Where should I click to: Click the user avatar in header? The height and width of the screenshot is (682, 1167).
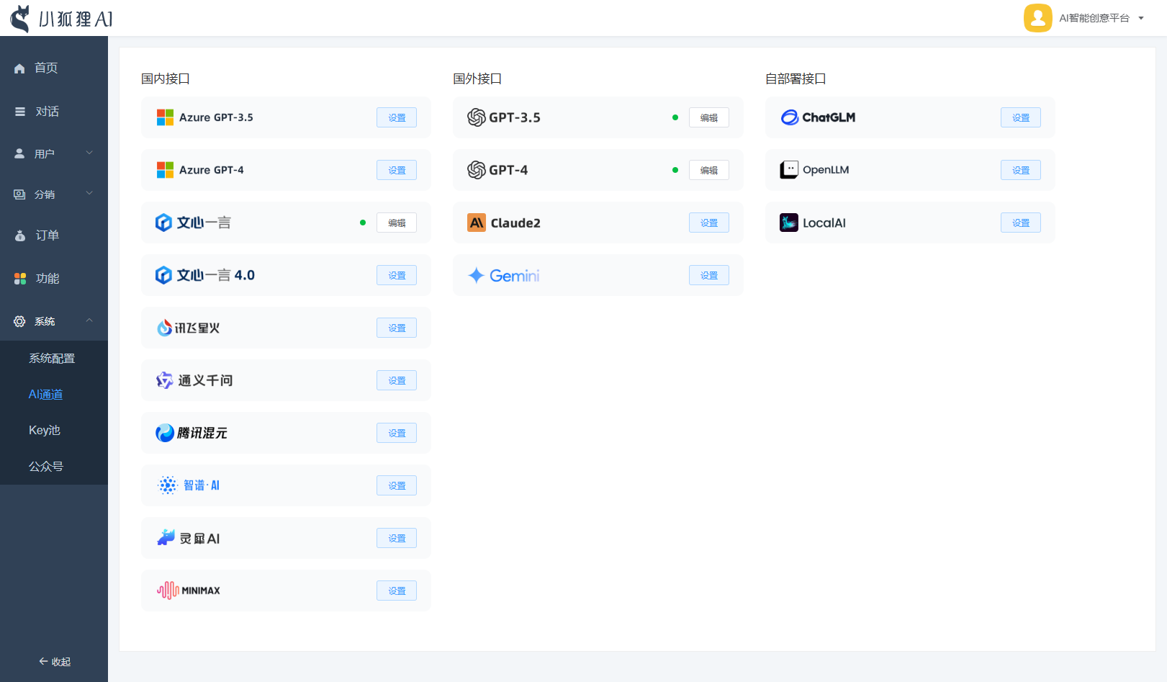[x=1038, y=18]
